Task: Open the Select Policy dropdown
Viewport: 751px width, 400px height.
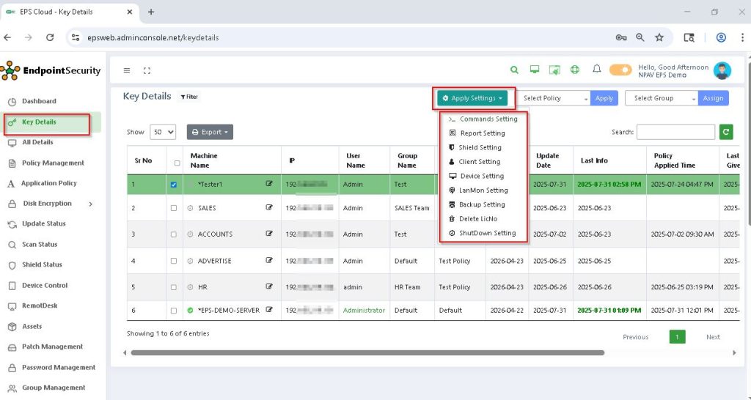Action: (555, 98)
